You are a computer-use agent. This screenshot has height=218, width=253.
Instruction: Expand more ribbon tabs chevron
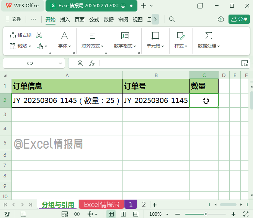click(155, 20)
